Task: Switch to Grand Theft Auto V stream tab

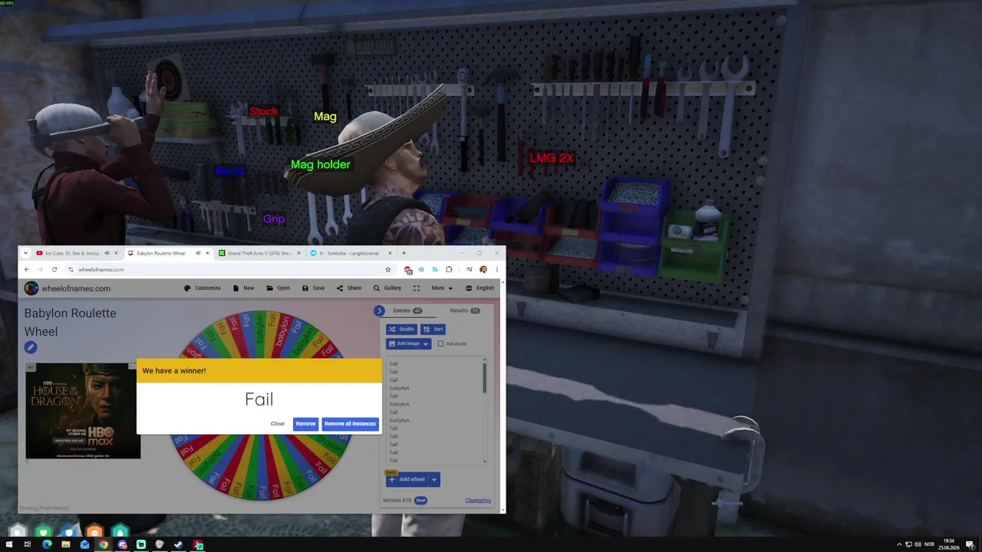Action: point(259,253)
